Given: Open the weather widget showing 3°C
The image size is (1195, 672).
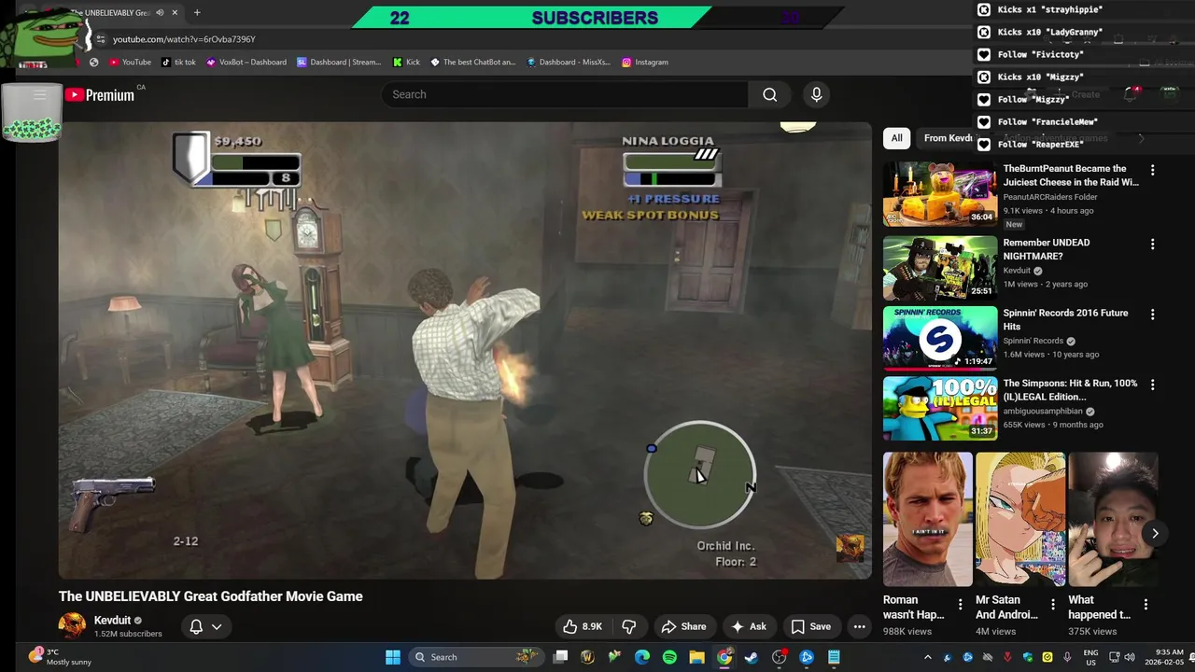Looking at the screenshot, I should (60, 657).
